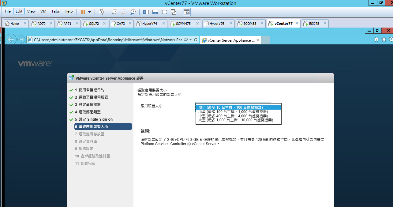Revert to the previous snapshot icon

point(124,12)
